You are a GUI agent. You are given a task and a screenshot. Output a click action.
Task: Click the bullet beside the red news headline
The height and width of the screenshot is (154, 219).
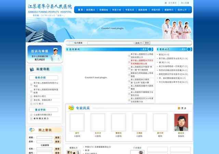click(129, 62)
